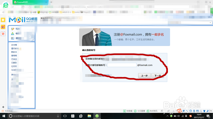Open the 网址大全 bookmark
The height and width of the screenshot is (119, 213).
43,12
